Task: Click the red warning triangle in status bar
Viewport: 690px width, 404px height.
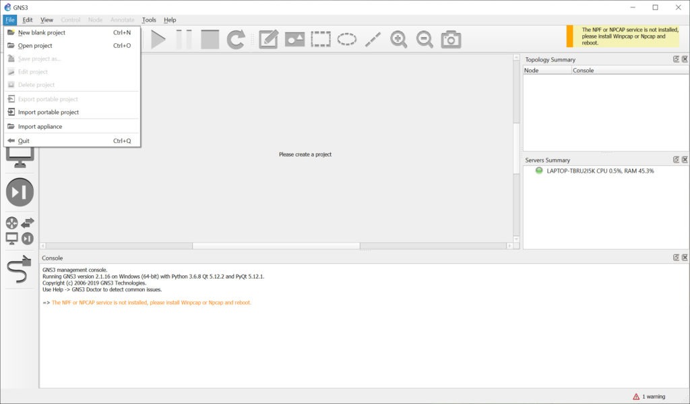Action: point(636,397)
